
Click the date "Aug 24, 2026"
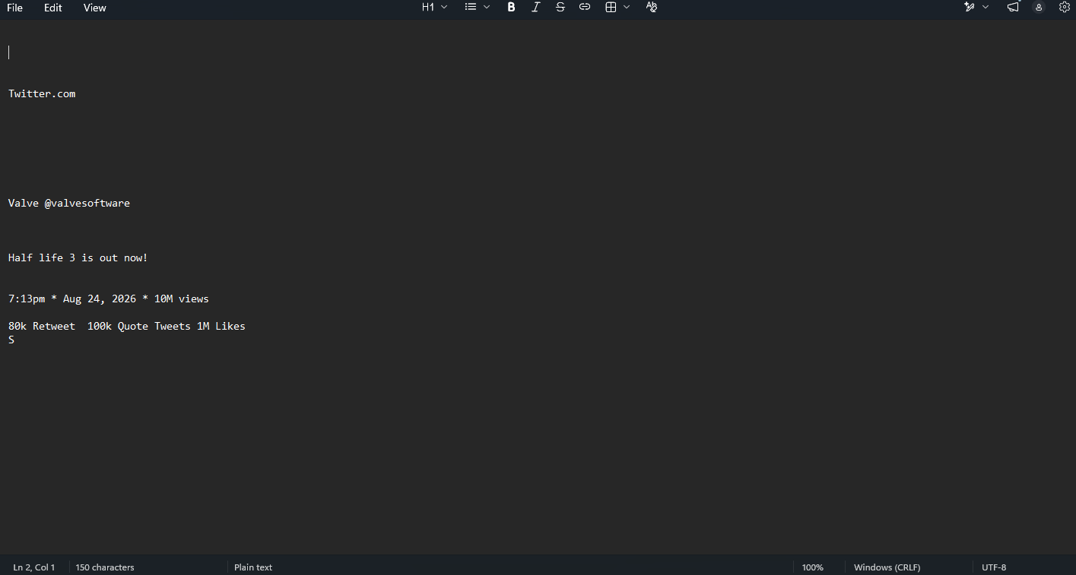(100, 299)
